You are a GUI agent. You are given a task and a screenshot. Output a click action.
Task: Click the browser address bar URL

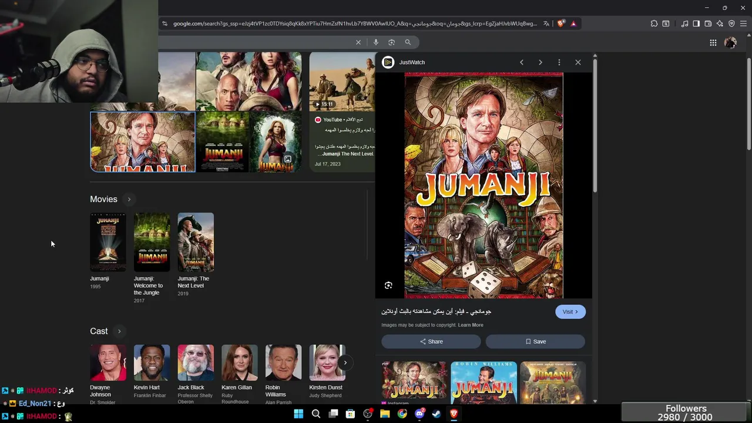click(x=355, y=23)
